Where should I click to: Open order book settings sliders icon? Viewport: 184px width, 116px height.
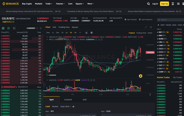pyautogui.click(x=41, y=28)
